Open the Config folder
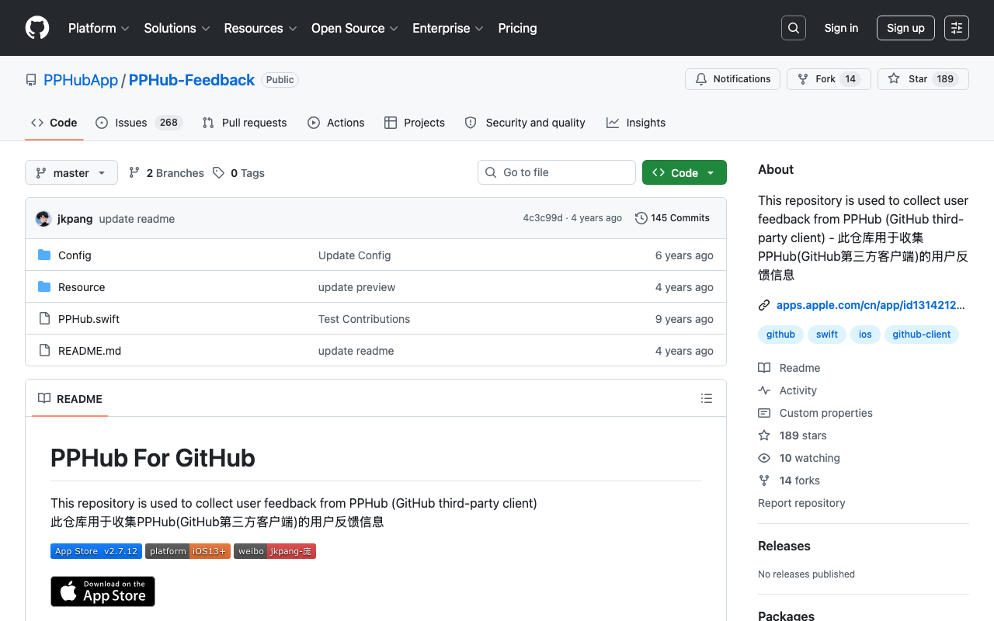The height and width of the screenshot is (621, 994). [x=75, y=255]
